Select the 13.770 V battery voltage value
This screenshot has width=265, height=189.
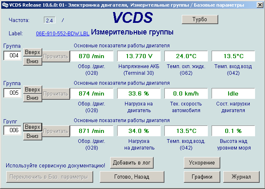(139, 56)
